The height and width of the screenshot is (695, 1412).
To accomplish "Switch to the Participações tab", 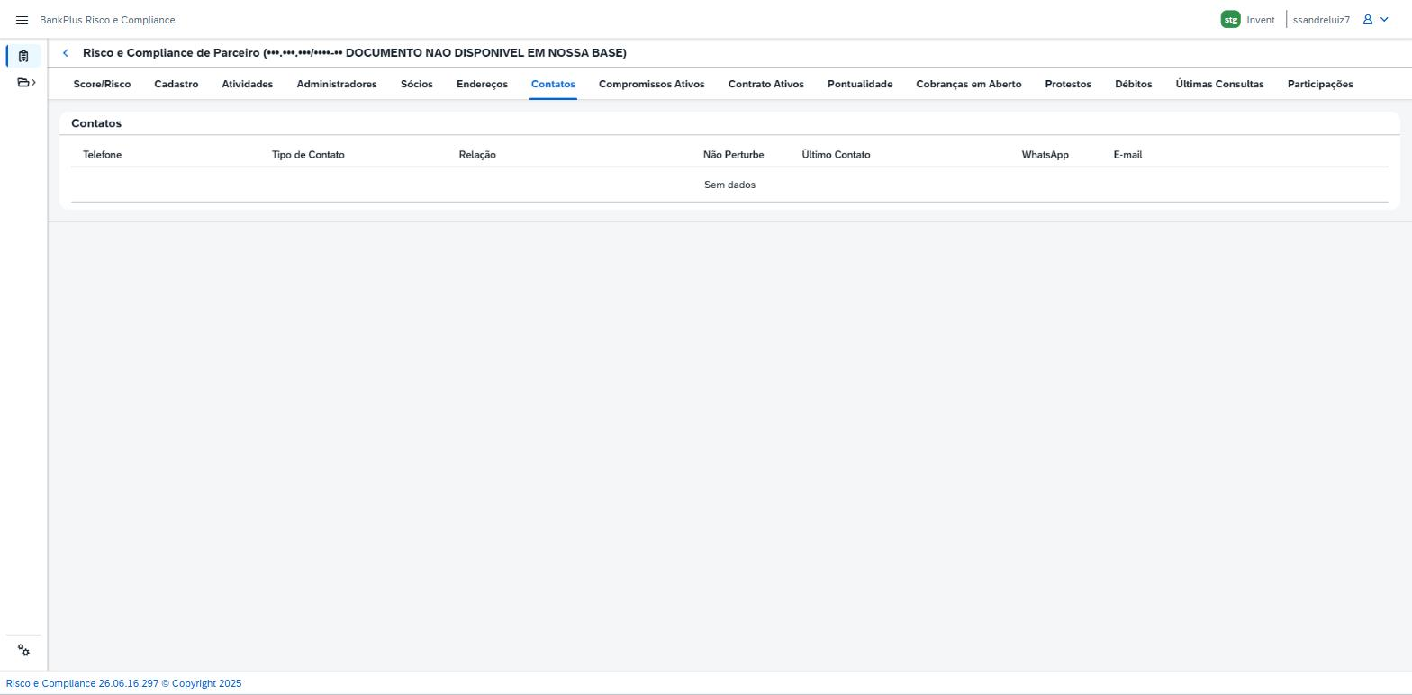I will click(1320, 84).
